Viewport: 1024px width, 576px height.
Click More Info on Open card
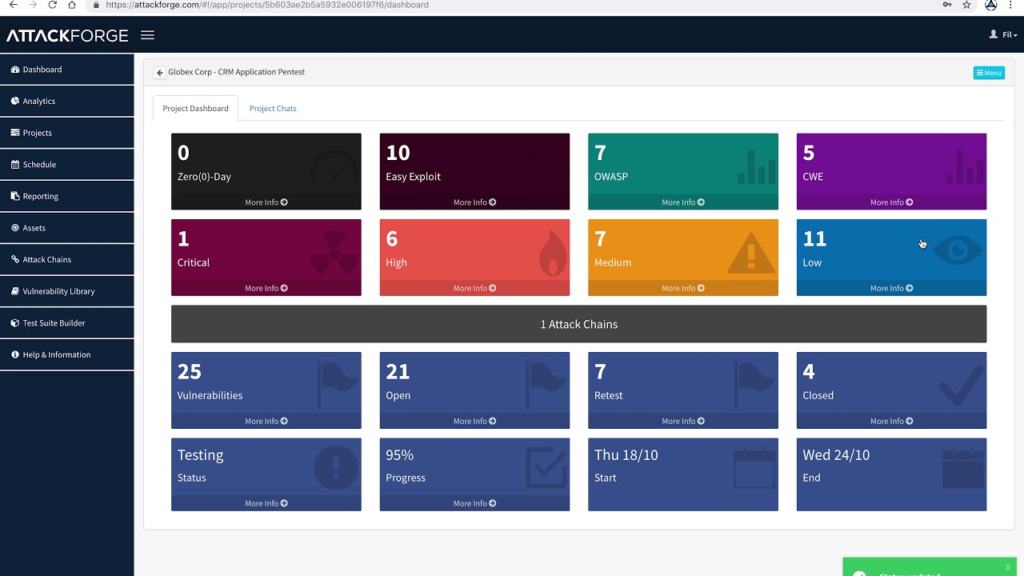[474, 421]
